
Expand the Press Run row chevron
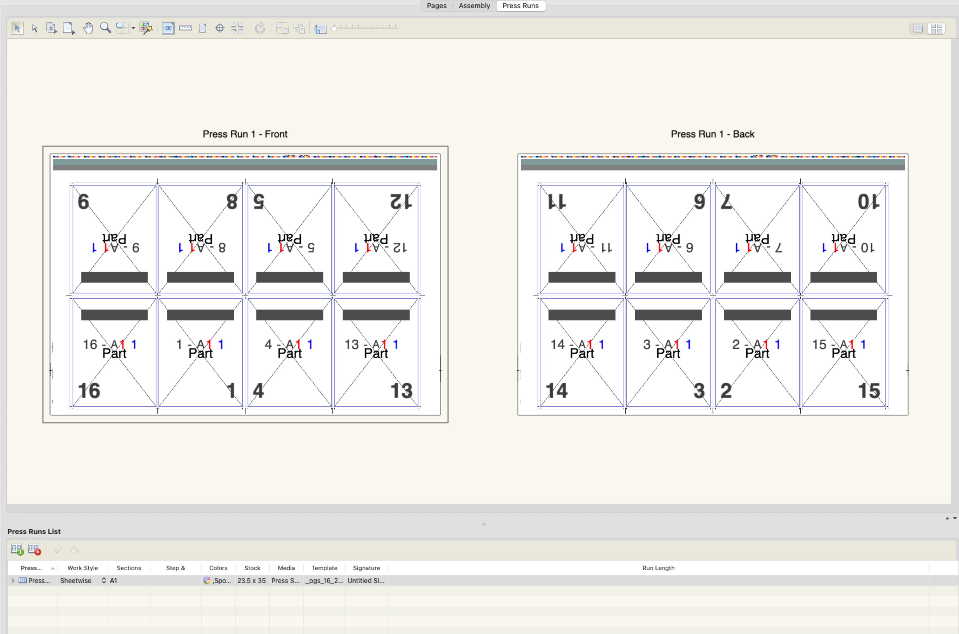[13, 580]
